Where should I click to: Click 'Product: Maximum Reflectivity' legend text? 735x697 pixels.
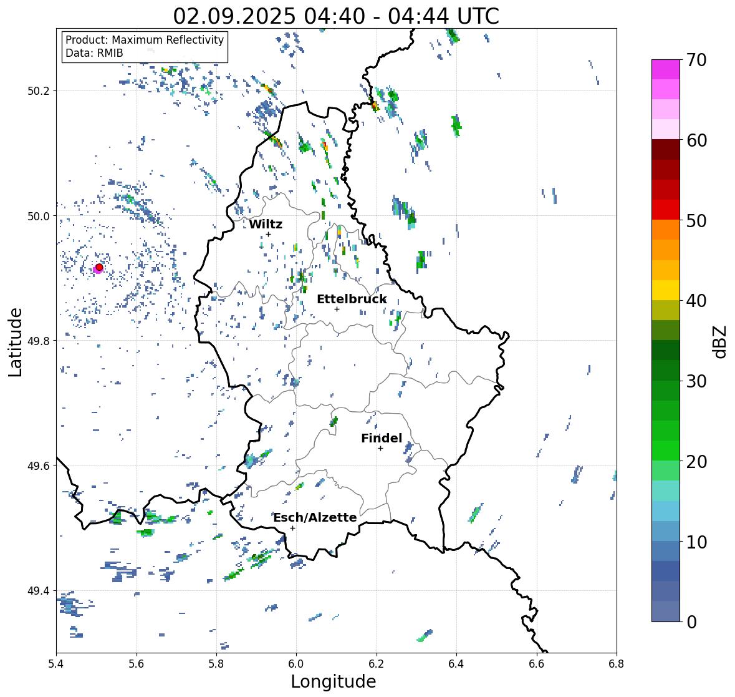(145, 40)
